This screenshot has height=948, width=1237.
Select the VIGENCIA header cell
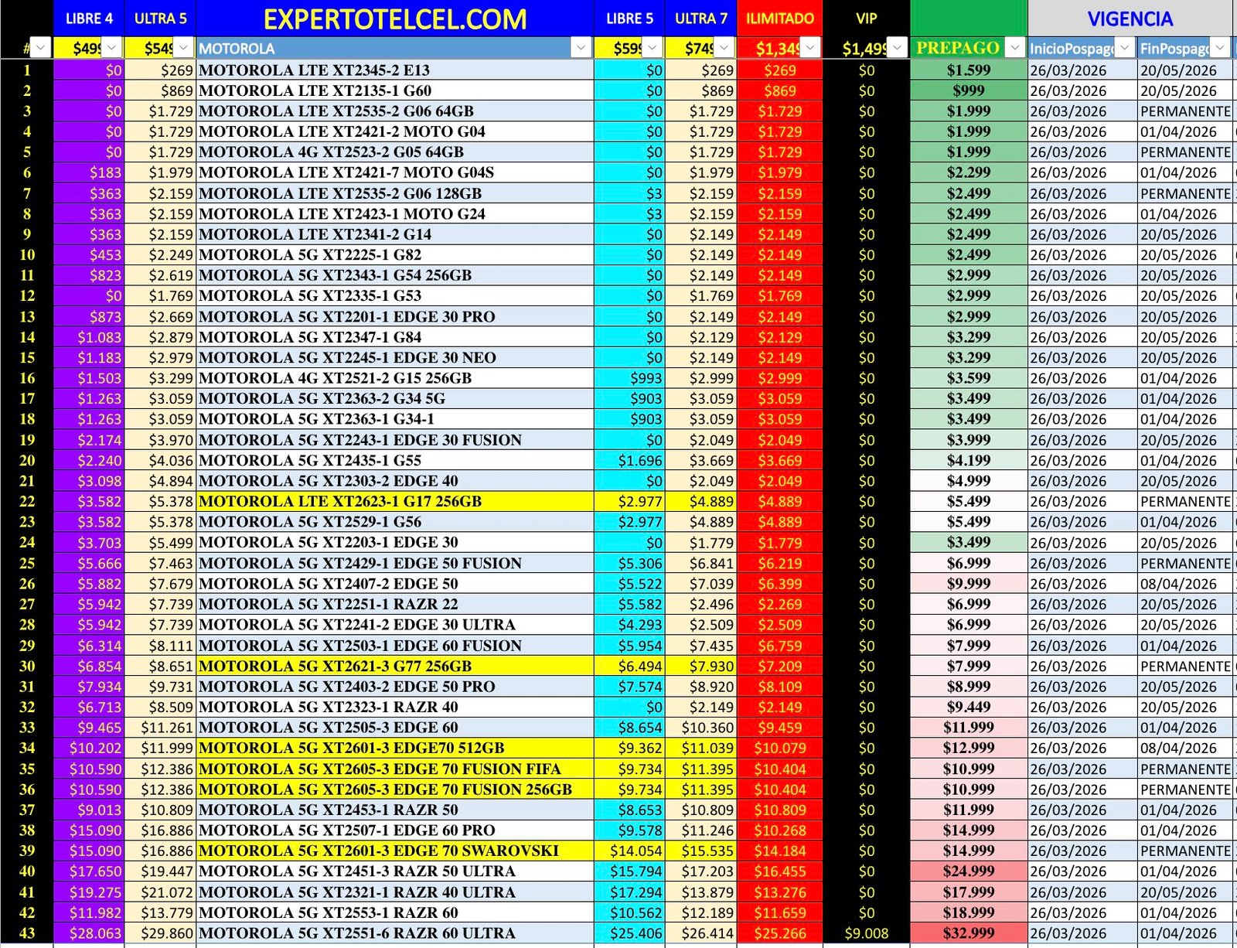[1131, 19]
